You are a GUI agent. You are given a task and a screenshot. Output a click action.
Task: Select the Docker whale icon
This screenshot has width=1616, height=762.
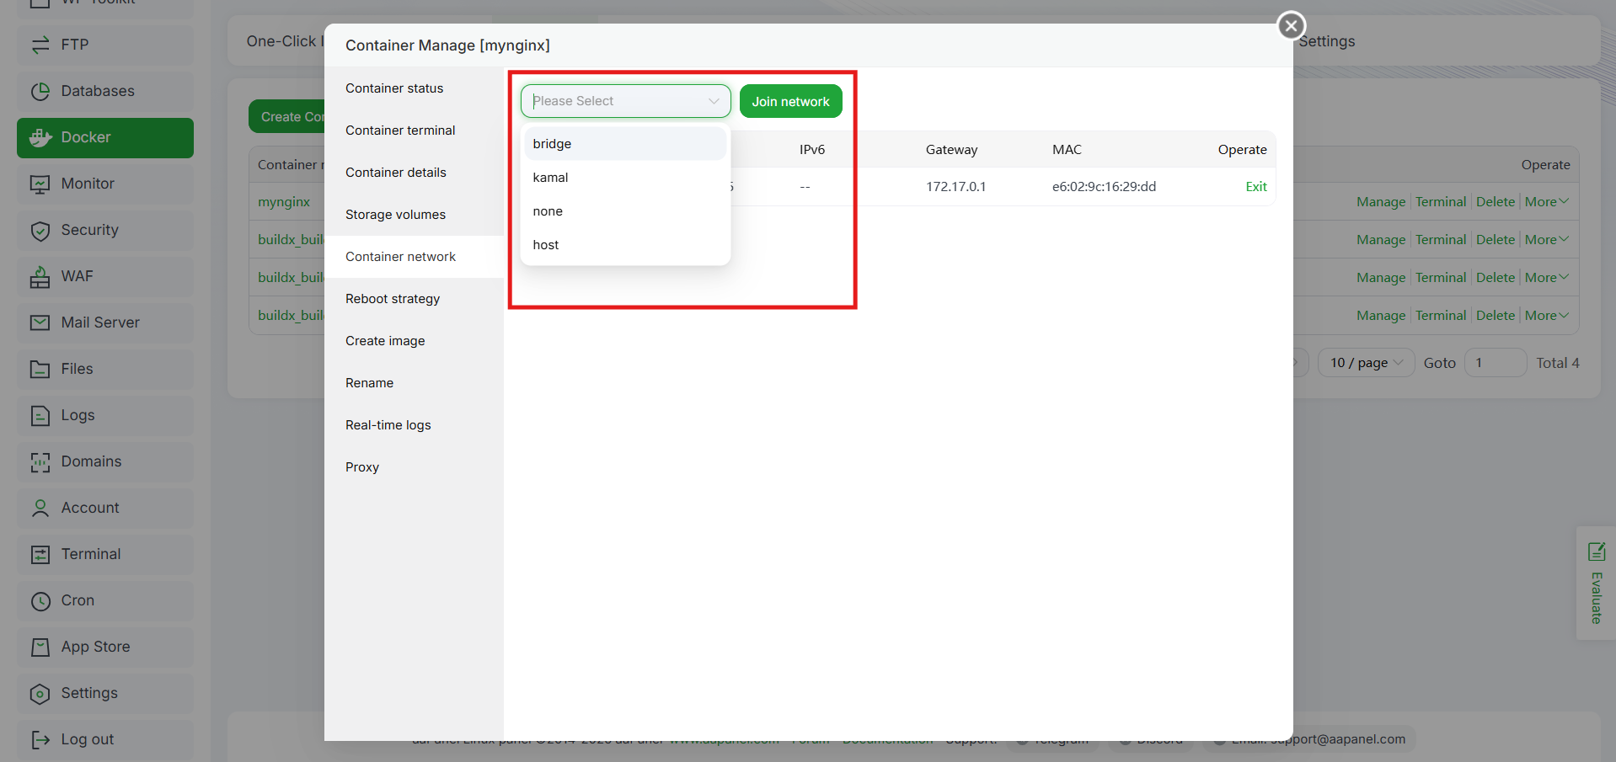tap(40, 137)
